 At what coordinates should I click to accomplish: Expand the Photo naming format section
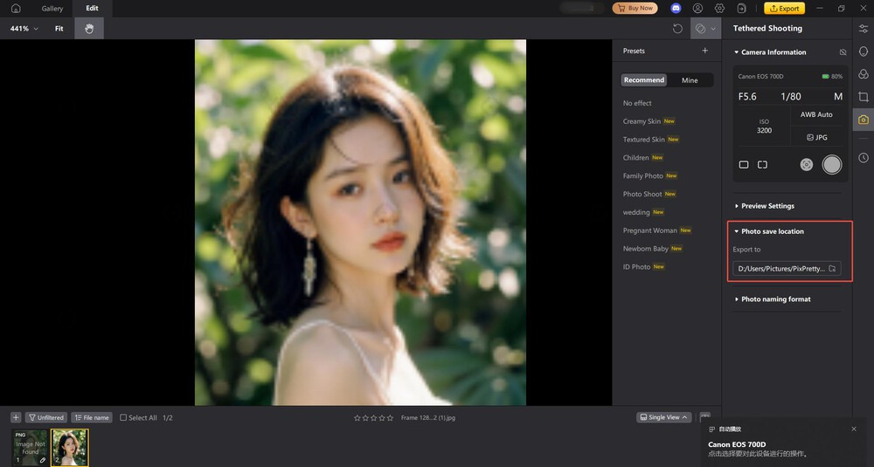point(775,299)
